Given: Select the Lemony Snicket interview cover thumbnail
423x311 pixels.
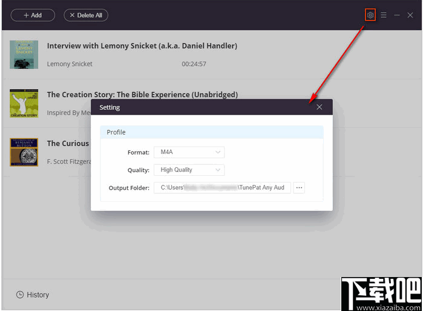Looking at the screenshot, I should [24, 55].
